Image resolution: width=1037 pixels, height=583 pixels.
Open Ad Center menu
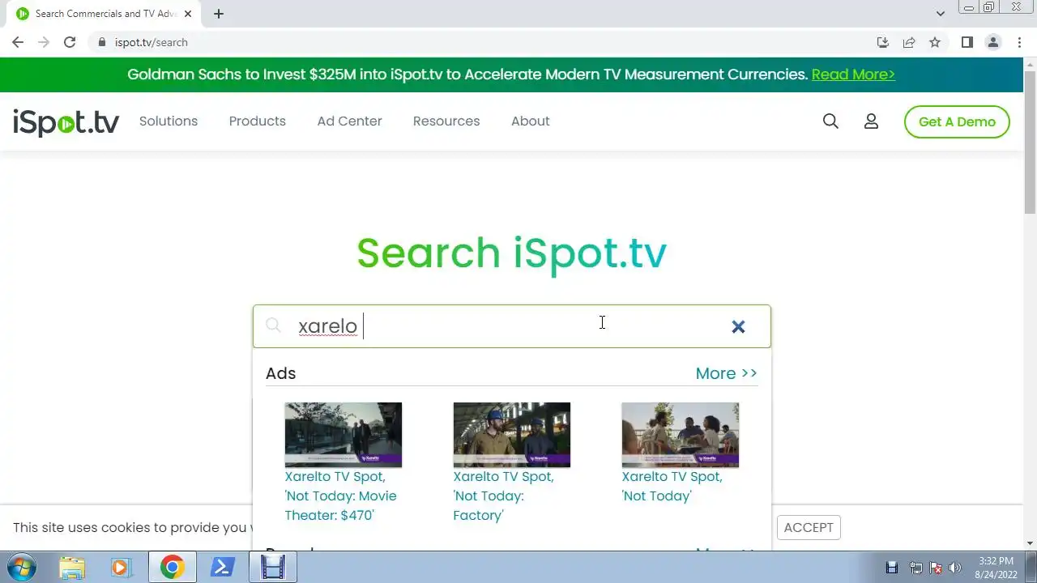(x=349, y=121)
